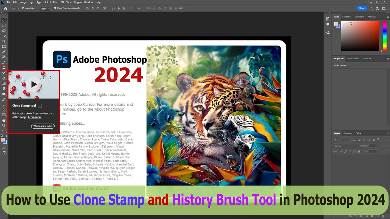This screenshot has height=219, width=390.
Task: Open the workspace switcher dropdown
Action: (x=385, y=8)
